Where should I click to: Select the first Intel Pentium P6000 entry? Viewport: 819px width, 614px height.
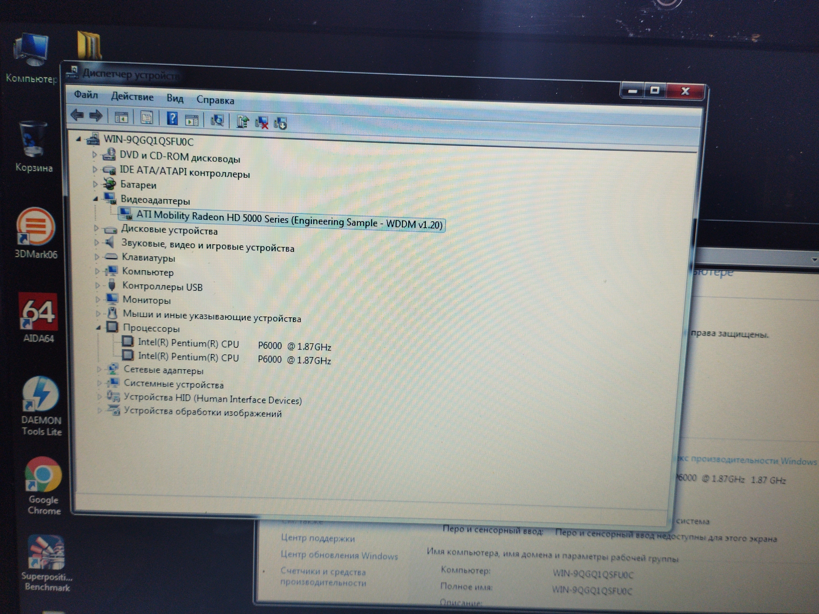click(x=235, y=345)
